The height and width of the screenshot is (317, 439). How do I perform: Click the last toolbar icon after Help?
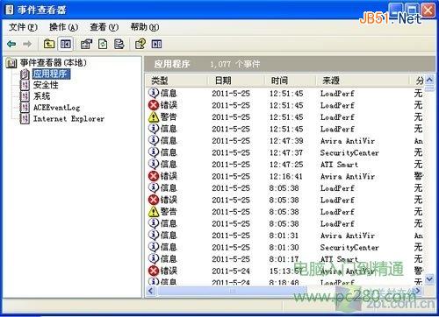click(x=156, y=44)
